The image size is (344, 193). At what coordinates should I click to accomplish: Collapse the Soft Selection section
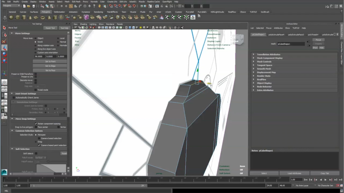click(x=12, y=149)
